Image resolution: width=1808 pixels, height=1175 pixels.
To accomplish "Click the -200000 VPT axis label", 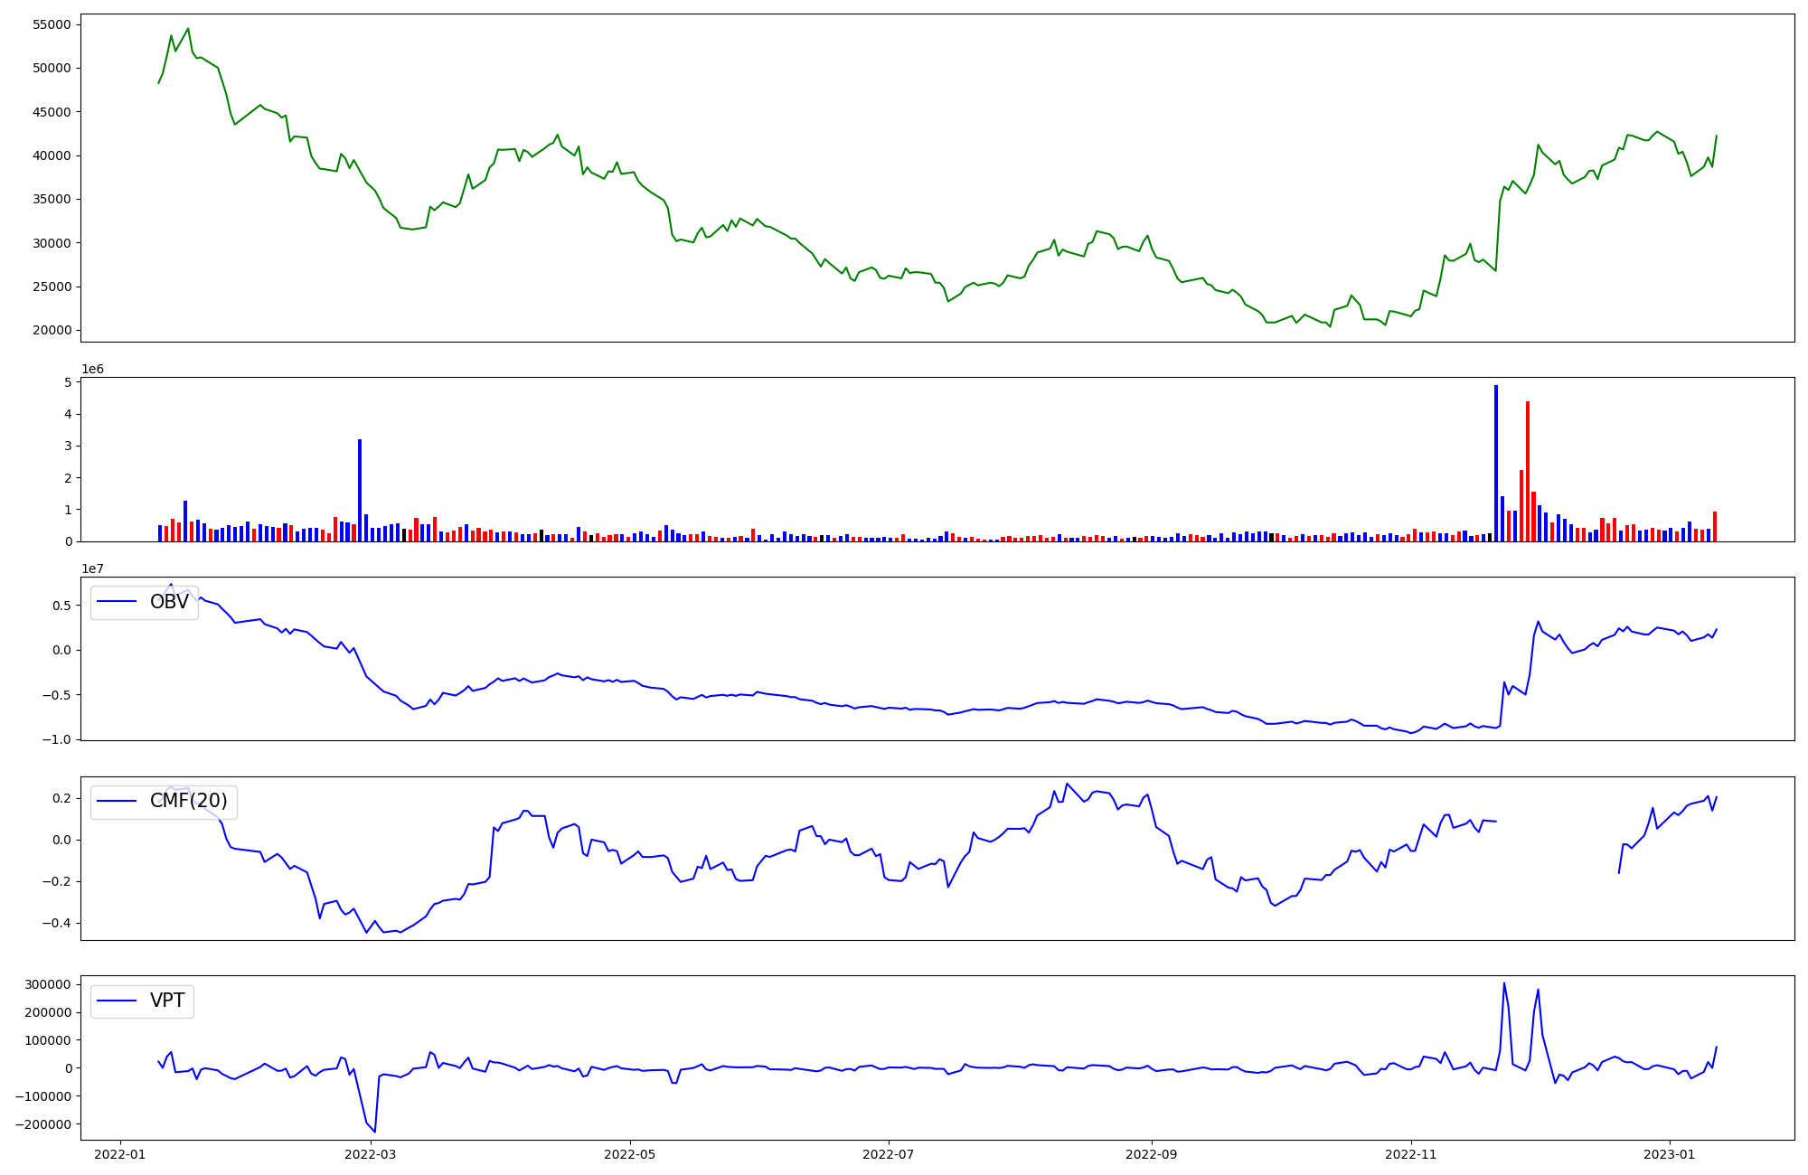I will [x=43, y=1124].
